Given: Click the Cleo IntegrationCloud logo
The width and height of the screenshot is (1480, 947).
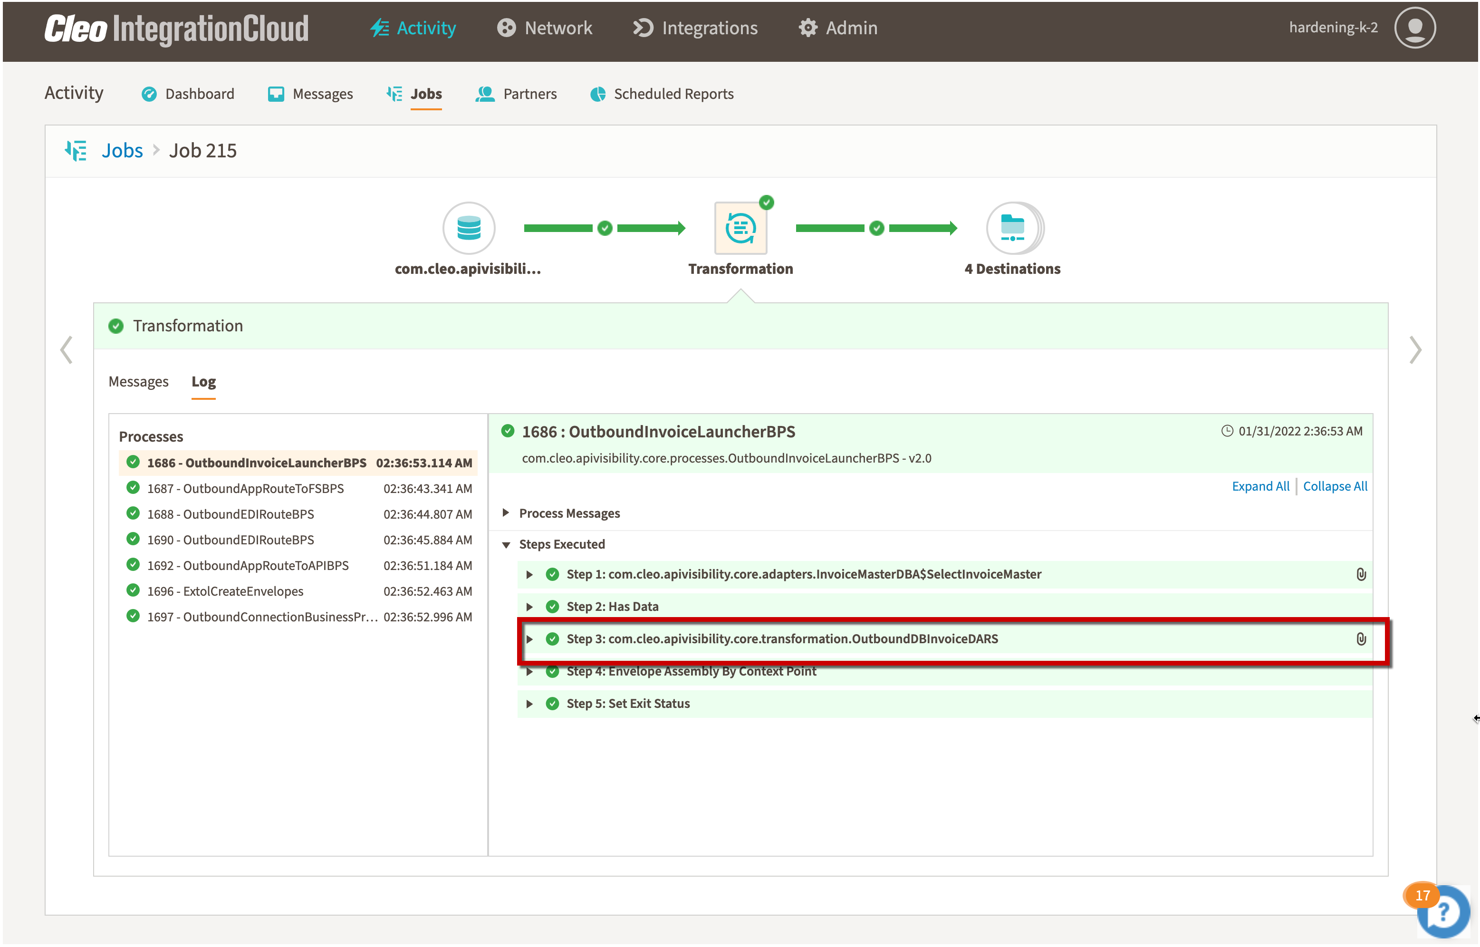Looking at the screenshot, I should click(176, 29).
